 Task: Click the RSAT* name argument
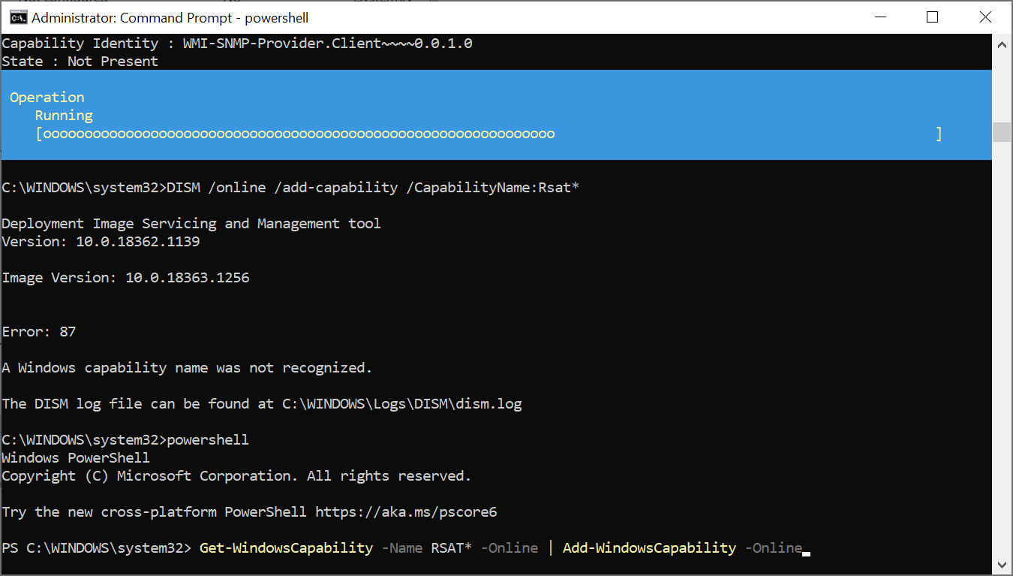(x=451, y=548)
